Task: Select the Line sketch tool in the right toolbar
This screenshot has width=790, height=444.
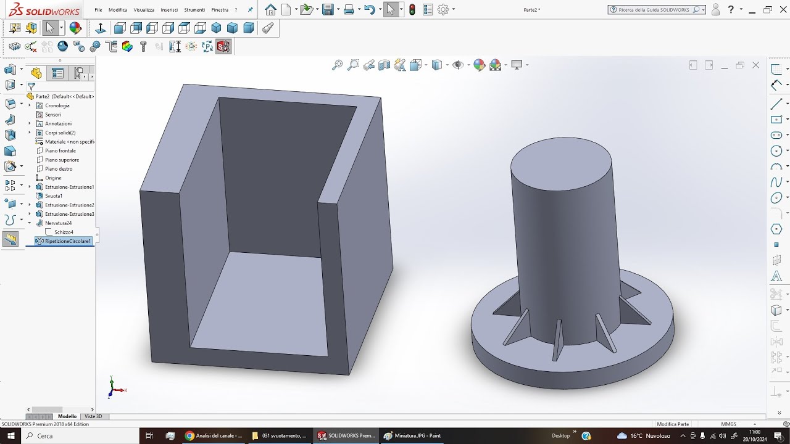Action: pos(776,104)
